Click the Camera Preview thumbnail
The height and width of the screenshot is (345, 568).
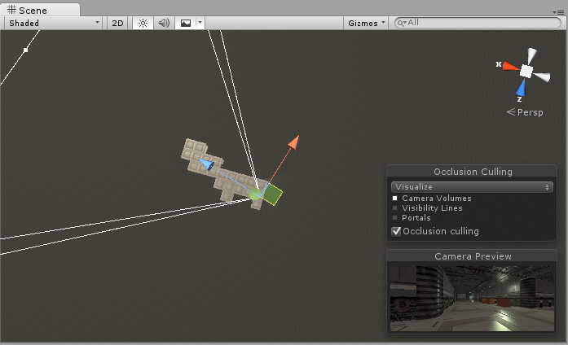pos(472,299)
